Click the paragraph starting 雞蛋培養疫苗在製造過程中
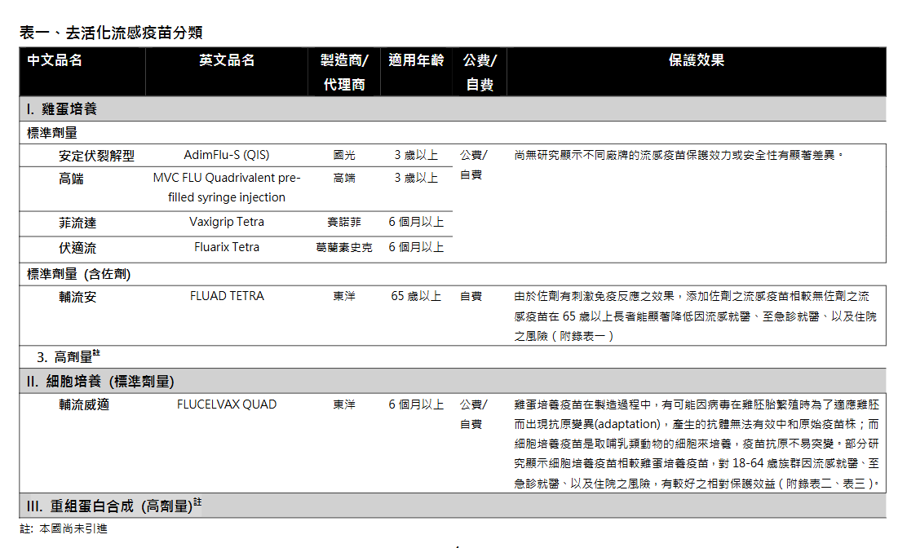The image size is (907, 548). tap(697, 444)
